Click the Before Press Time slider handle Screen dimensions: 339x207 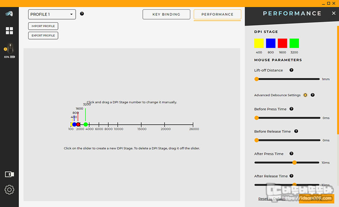coord(257,118)
